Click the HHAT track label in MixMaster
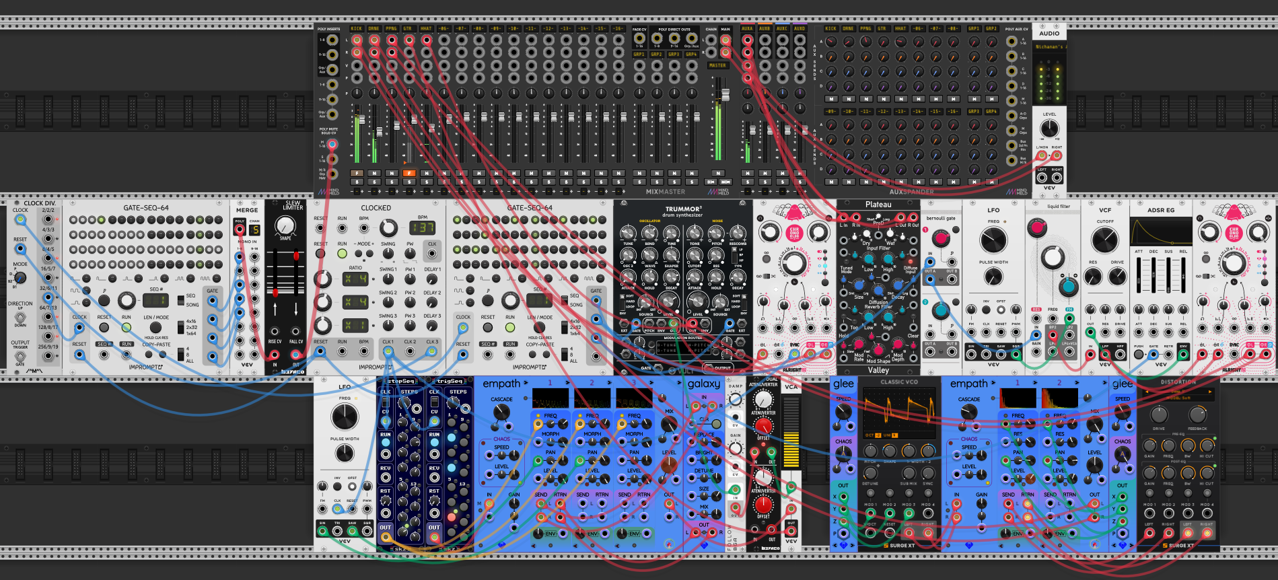 (x=427, y=29)
